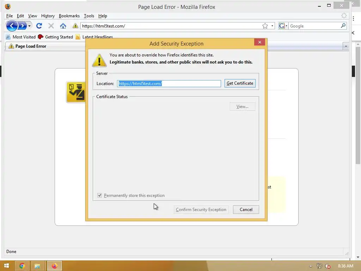Go to home page via house icon
The height and width of the screenshot is (271, 361).
(63, 26)
